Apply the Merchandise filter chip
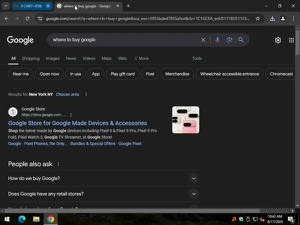 pyautogui.click(x=177, y=74)
